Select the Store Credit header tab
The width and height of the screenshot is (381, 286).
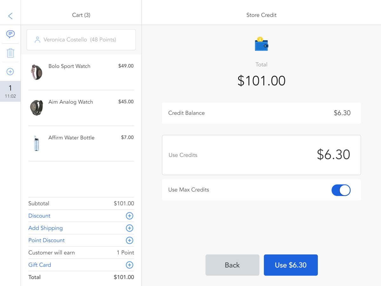(x=261, y=15)
